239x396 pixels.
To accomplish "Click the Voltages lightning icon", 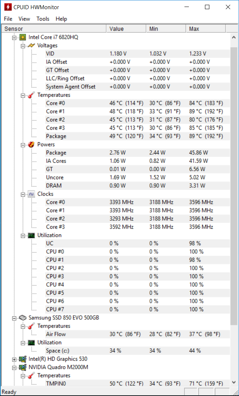I will [31, 46].
